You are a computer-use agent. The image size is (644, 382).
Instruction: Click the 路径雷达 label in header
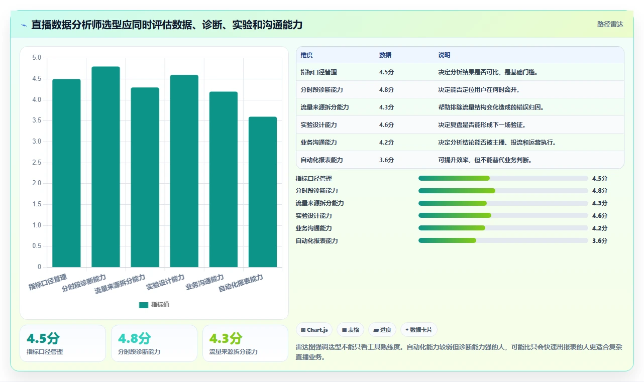610,24
